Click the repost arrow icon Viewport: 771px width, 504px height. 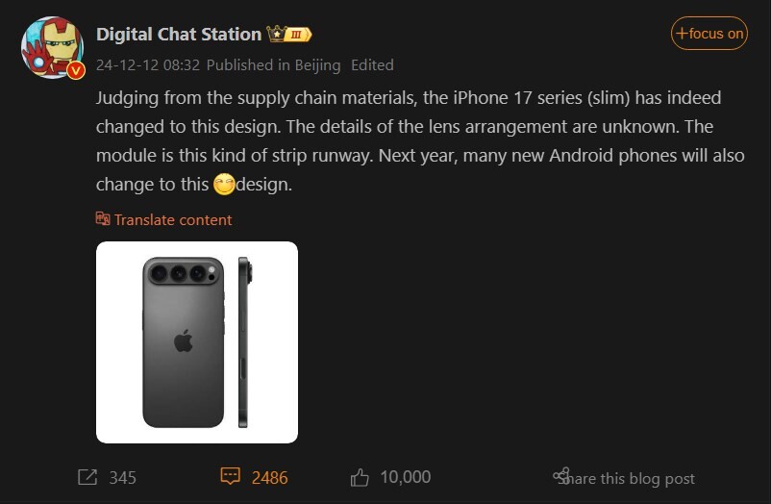pyautogui.click(x=87, y=477)
